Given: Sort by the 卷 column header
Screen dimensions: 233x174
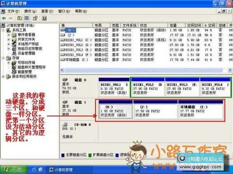Looking at the screenshot, I should 76,25.
